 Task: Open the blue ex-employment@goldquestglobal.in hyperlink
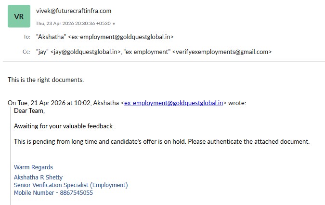coord(173,103)
